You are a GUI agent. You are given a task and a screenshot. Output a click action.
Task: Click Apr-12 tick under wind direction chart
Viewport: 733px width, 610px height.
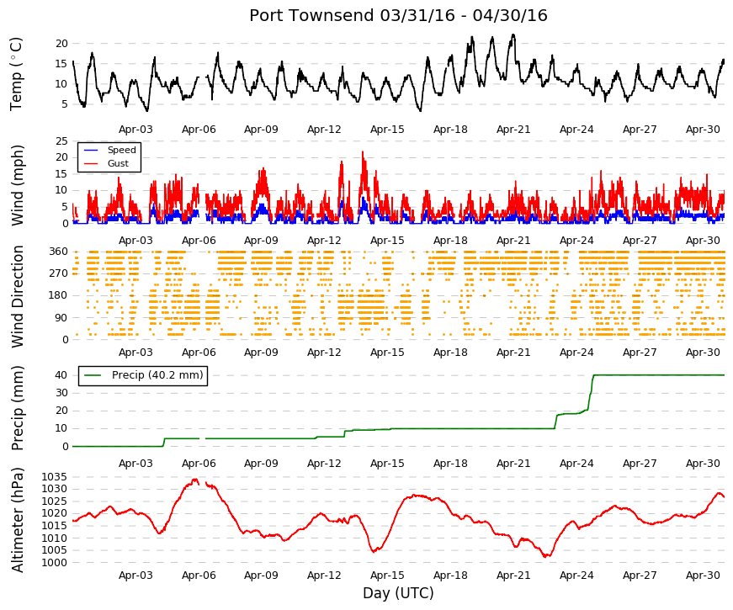tap(324, 353)
